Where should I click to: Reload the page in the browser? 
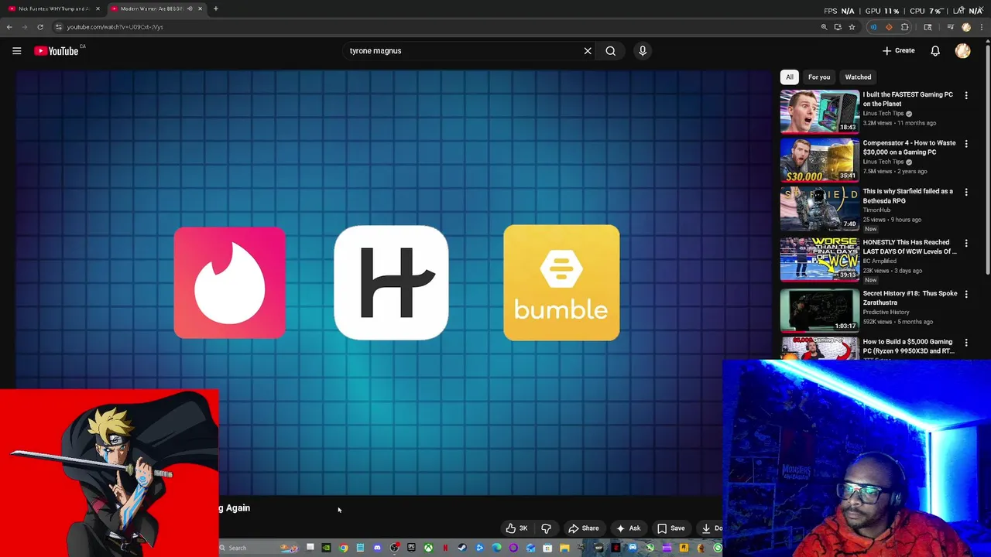[40, 27]
